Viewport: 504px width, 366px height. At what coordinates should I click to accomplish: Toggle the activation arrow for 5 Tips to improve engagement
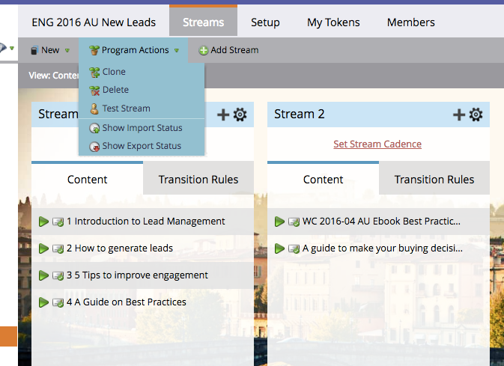tap(43, 275)
